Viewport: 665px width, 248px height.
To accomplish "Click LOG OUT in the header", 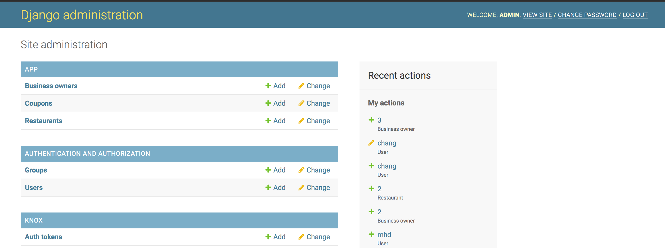I will (635, 15).
